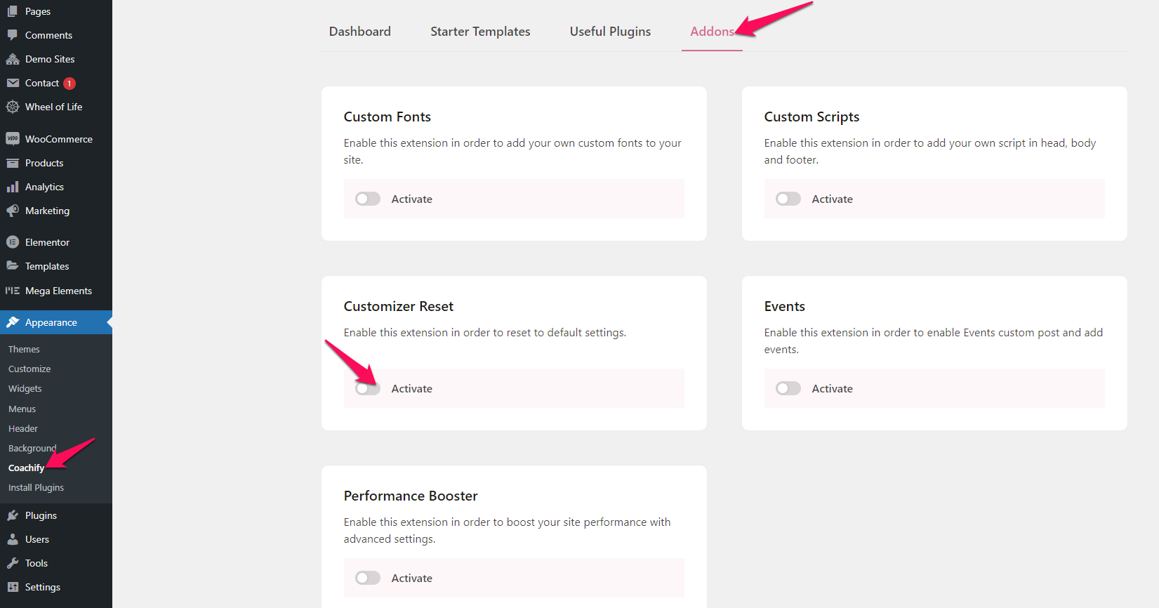Select the Elementor icon in the sidebar
1159x608 pixels.
click(13, 242)
